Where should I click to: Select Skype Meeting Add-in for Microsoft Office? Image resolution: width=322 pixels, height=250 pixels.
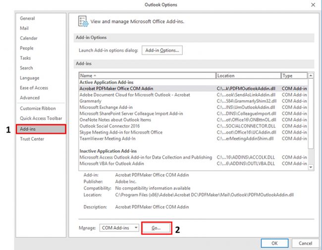coord(193,132)
